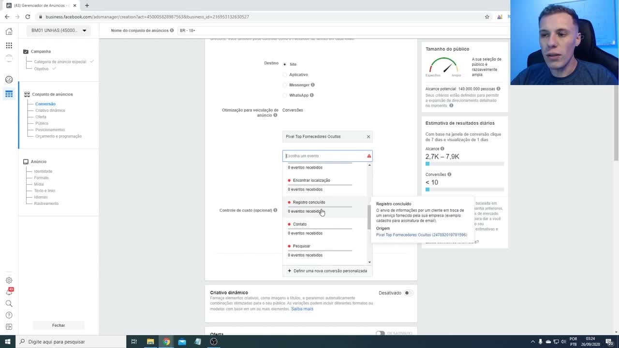Open Categoria de anúncio especial in sidebar
The height and width of the screenshot is (348, 619).
(60, 62)
